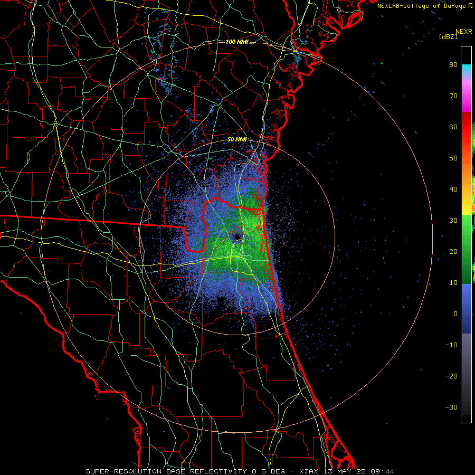475x475 pixels.
Task: Click the 50 NMI range ring label
Action: pos(237,140)
